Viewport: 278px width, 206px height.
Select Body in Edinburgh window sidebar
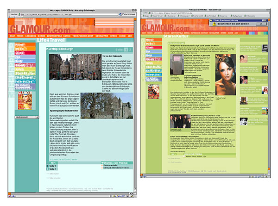tap(25, 61)
